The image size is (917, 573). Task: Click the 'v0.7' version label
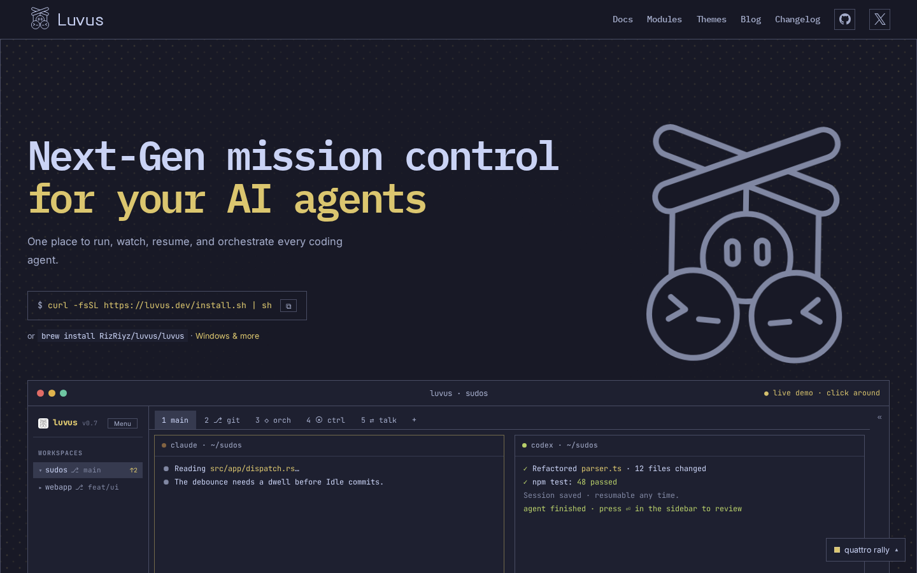click(90, 423)
